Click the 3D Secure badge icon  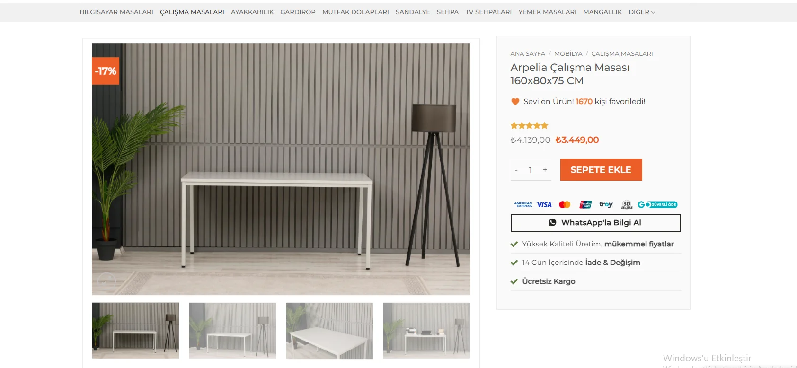(x=627, y=205)
